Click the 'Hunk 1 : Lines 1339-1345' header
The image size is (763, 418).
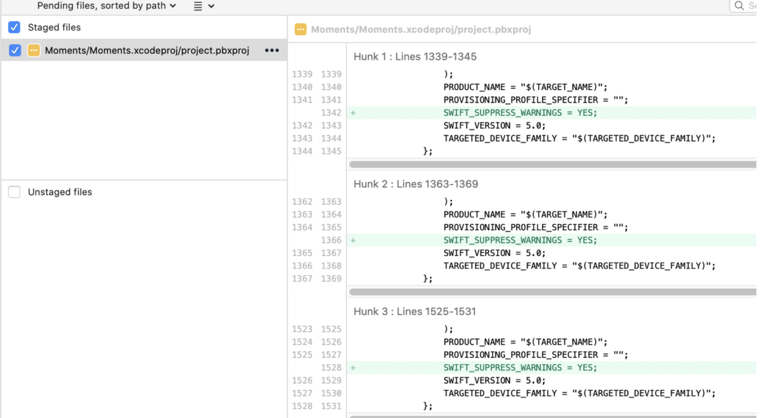(415, 56)
